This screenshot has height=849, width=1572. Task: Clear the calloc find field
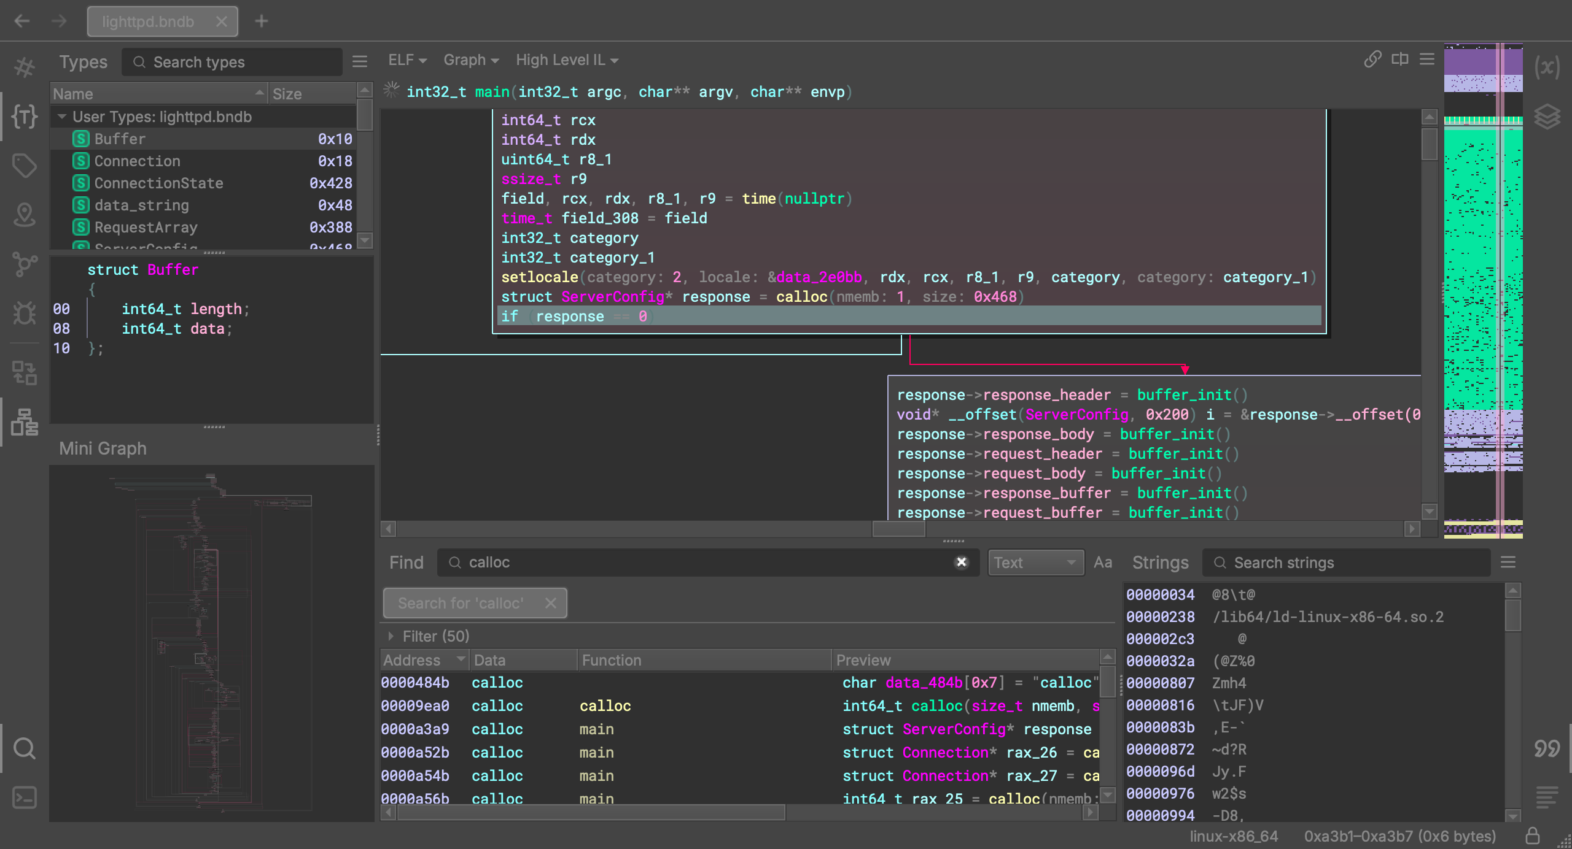pyautogui.click(x=962, y=562)
